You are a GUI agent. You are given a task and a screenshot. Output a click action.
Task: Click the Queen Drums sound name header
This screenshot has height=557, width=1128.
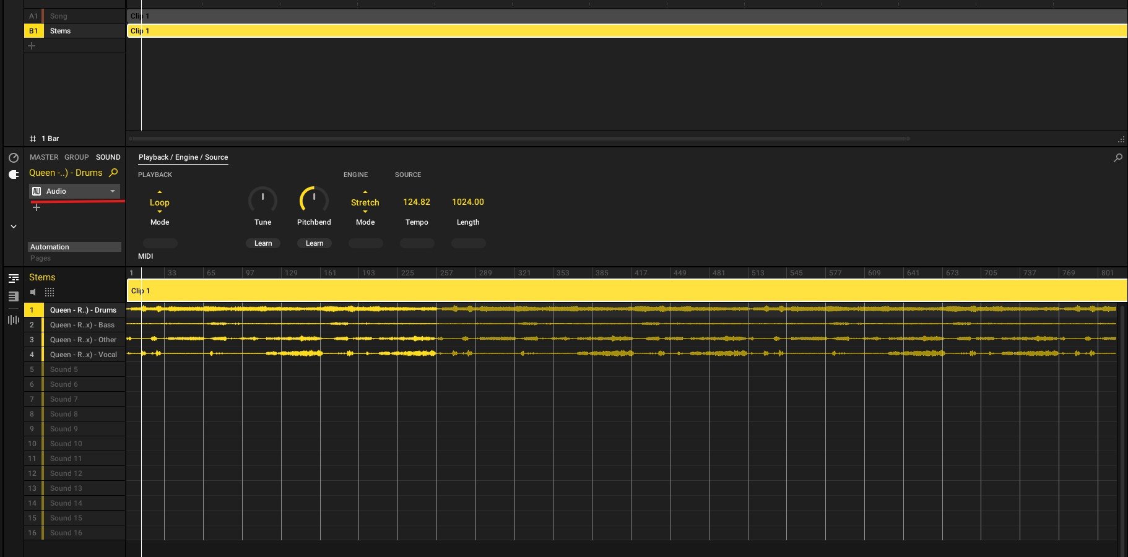pyautogui.click(x=66, y=173)
